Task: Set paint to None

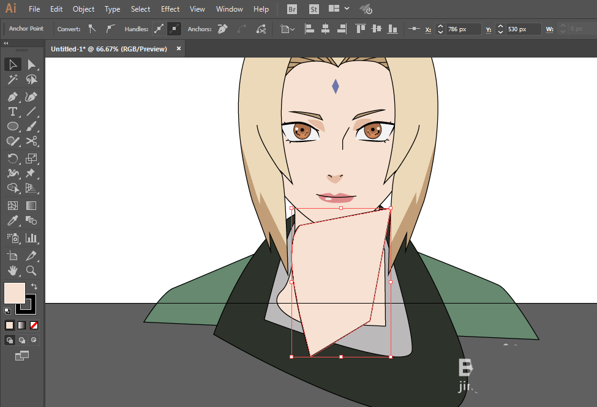Action: (x=34, y=326)
